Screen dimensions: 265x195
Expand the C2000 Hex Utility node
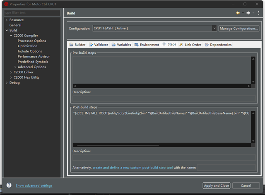(11, 77)
